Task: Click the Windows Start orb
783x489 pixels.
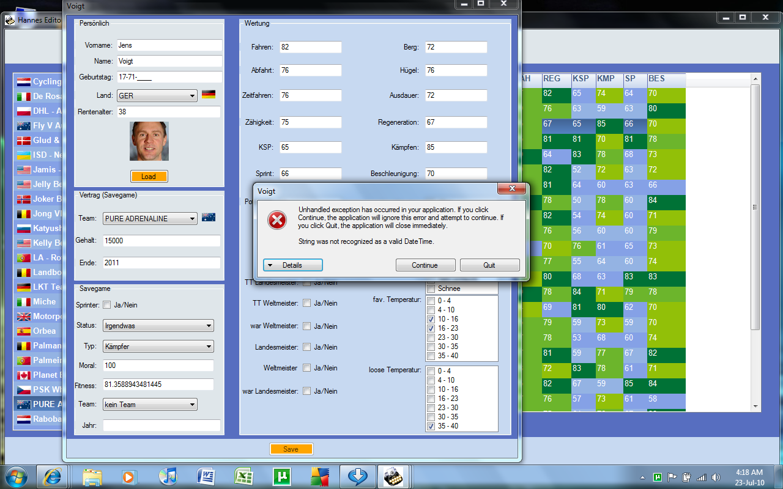Action: 16,476
